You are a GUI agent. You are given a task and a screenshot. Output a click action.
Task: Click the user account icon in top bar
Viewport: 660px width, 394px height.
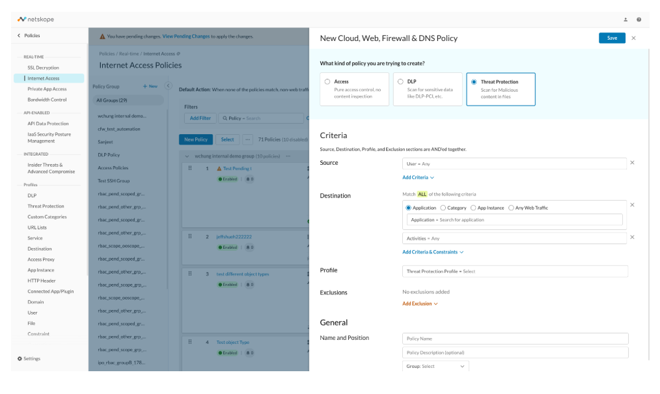[626, 20]
